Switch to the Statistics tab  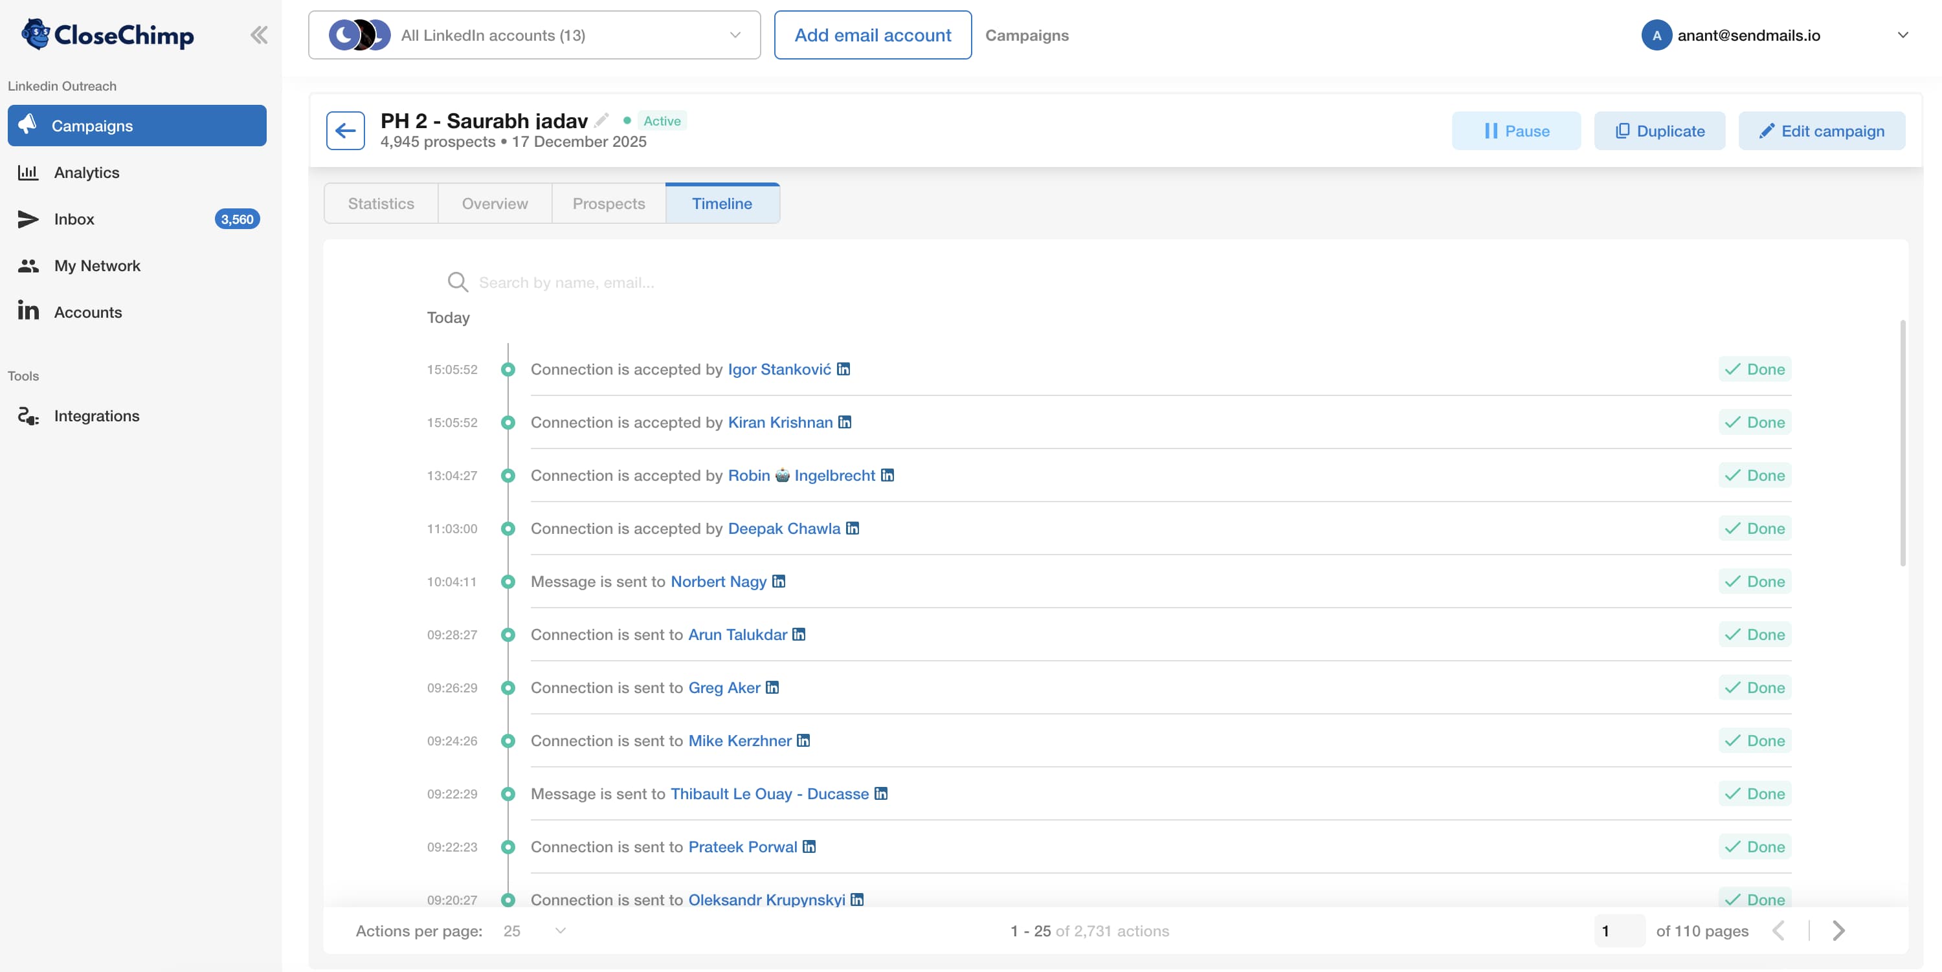380,203
